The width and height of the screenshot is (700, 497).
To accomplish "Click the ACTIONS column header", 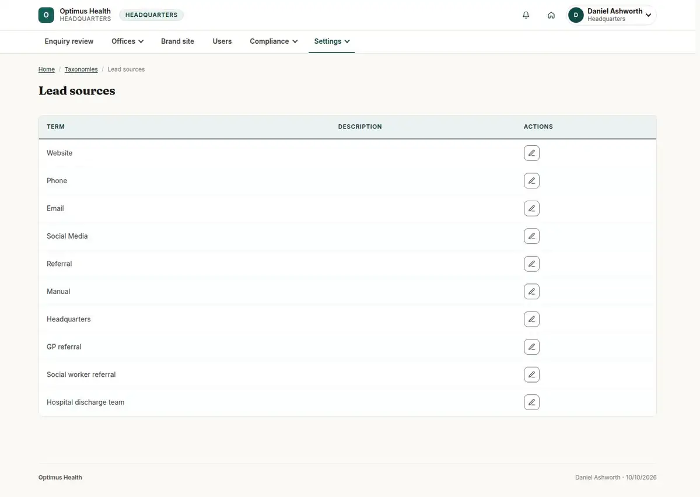I will [538, 127].
